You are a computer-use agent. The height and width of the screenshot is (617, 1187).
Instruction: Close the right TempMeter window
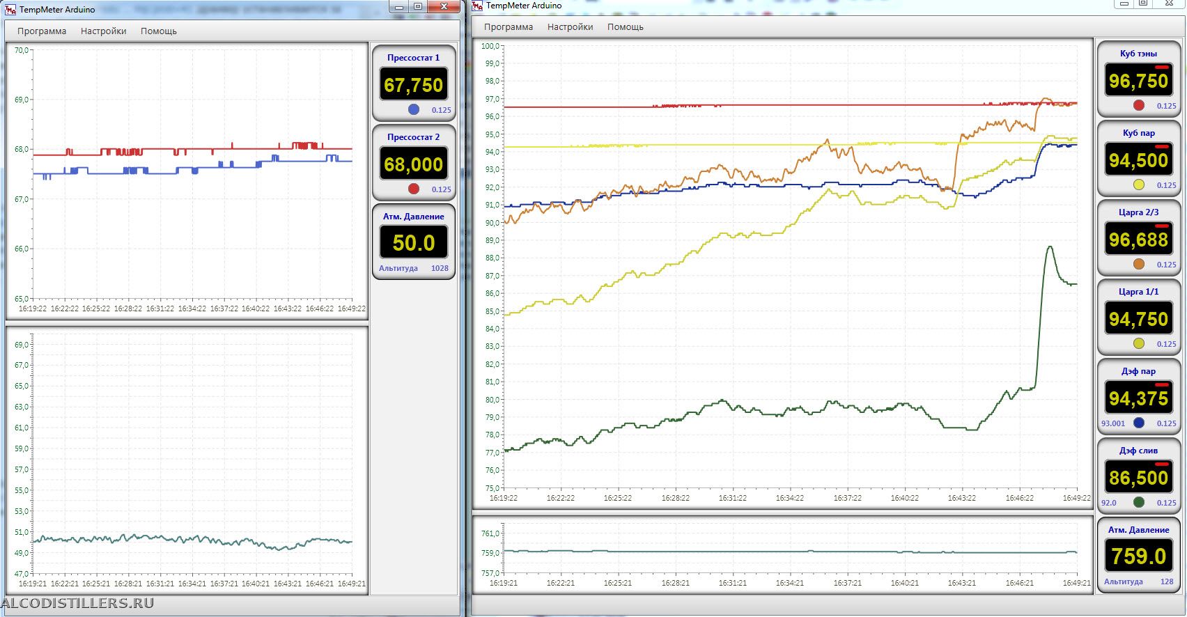click(x=1169, y=3)
